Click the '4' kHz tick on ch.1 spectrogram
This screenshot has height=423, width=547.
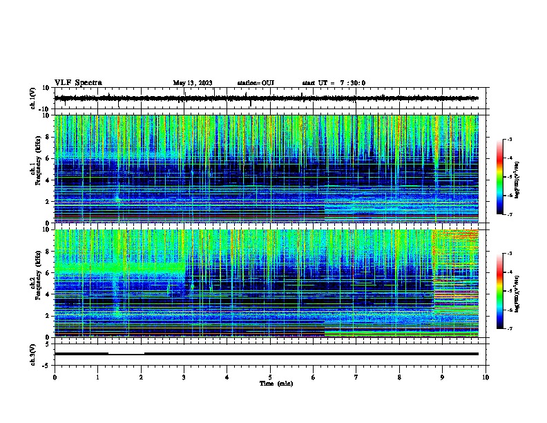pyautogui.click(x=48, y=180)
